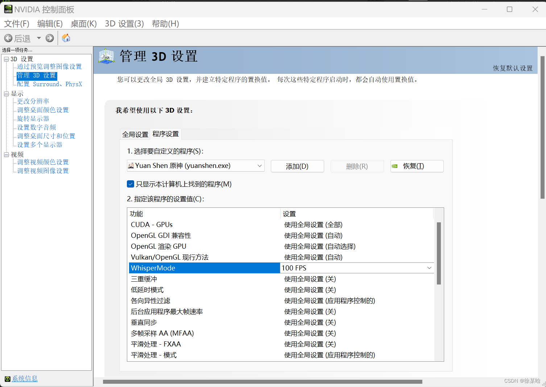Open the WhisperMode 100 FPS dropdown
The width and height of the screenshot is (546, 387).
tap(357, 268)
